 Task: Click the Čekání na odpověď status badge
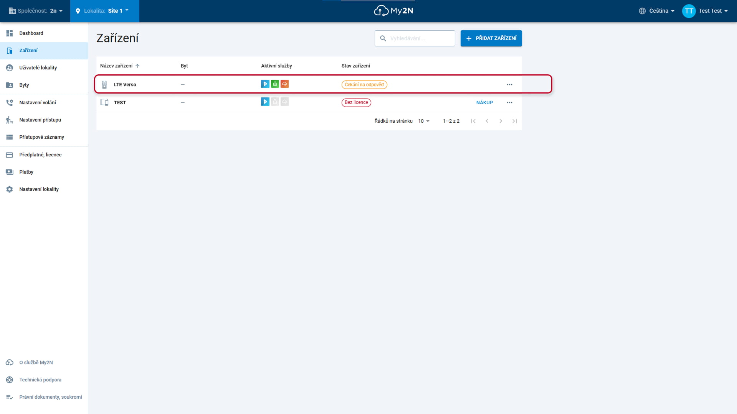(x=364, y=85)
